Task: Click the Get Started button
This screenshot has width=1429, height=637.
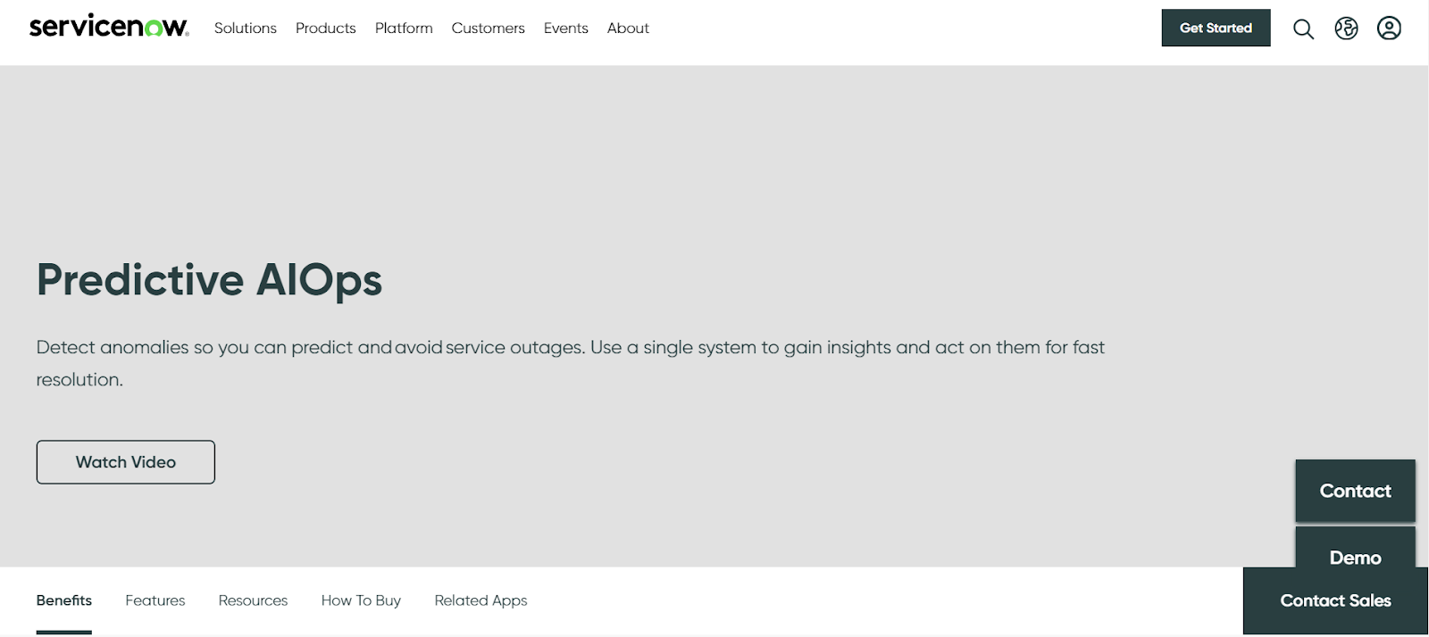Action: (1216, 28)
